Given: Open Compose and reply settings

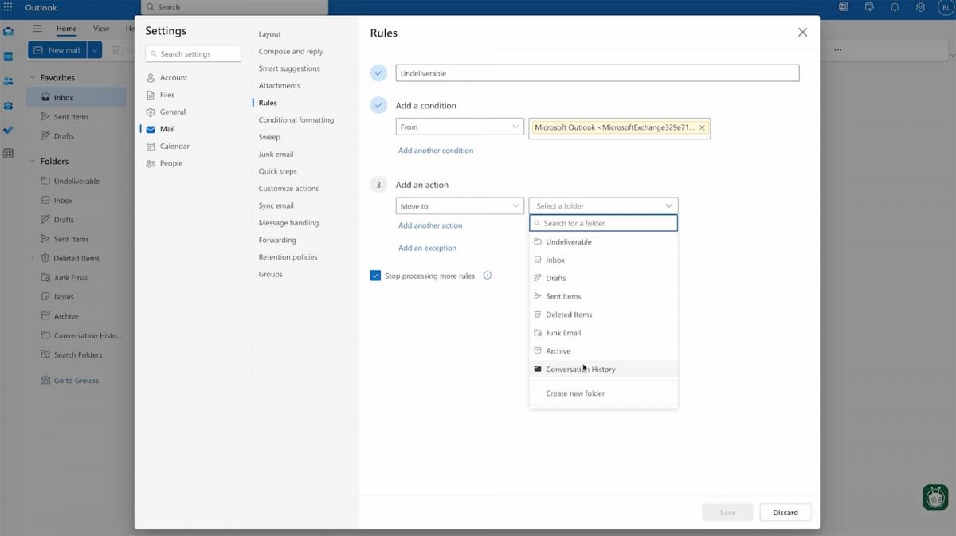Looking at the screenshot, I should [291, 52].
